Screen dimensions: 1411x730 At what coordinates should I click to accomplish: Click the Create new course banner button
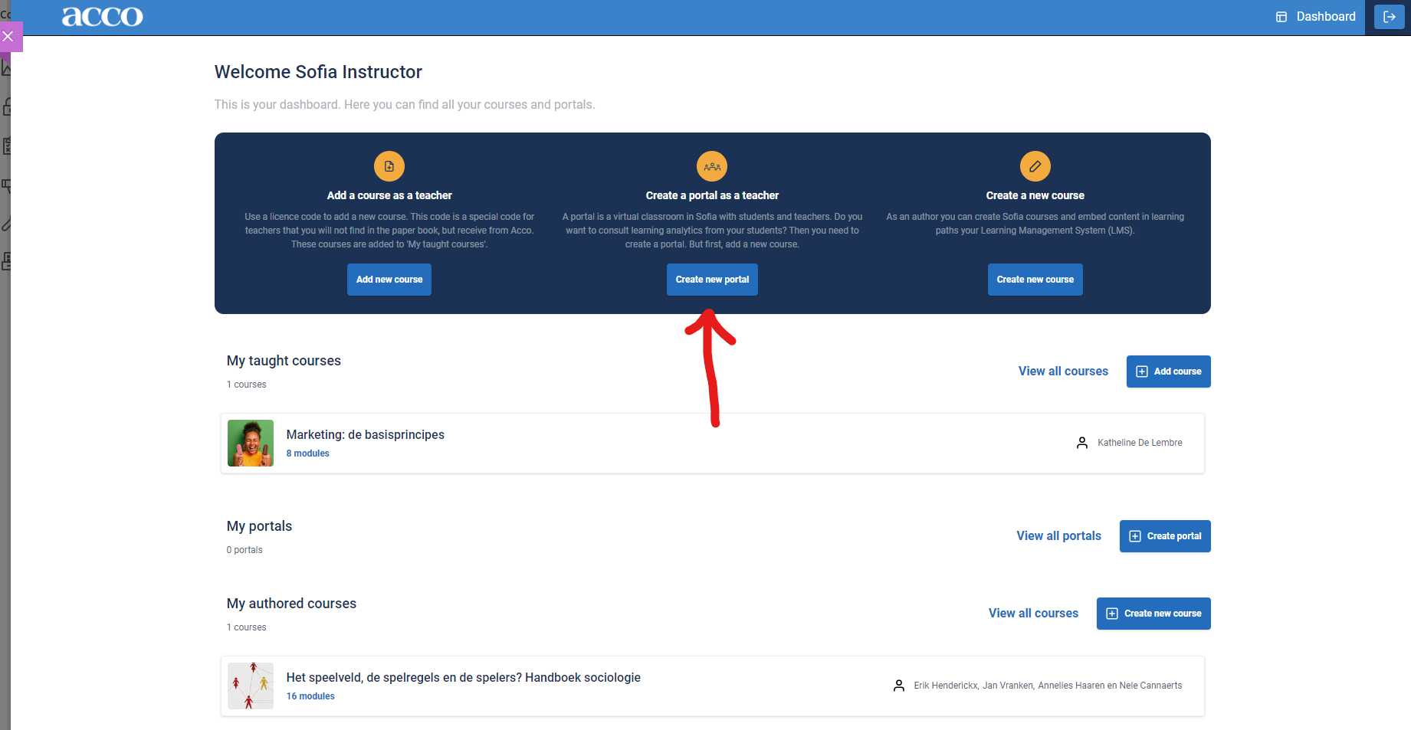(x=1035, y=280)
